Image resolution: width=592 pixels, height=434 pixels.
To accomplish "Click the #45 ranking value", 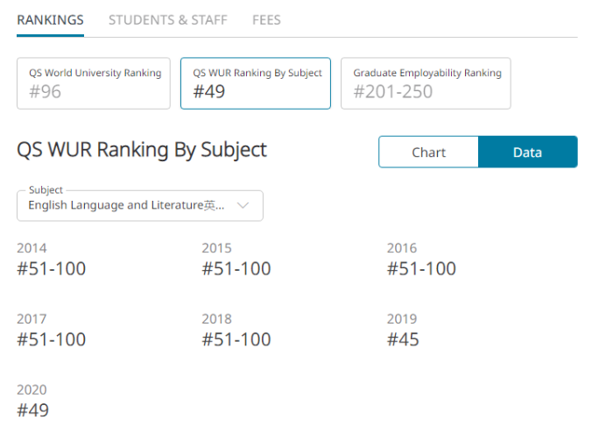I will coord(403,340).
